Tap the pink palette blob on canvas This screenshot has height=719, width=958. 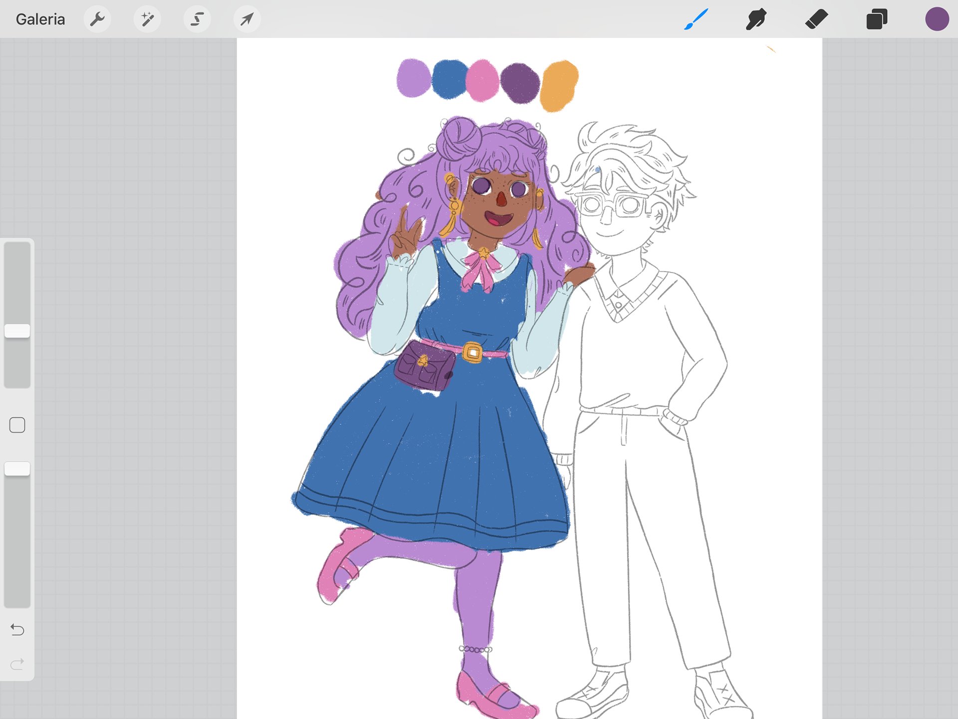tap(482, 80)
